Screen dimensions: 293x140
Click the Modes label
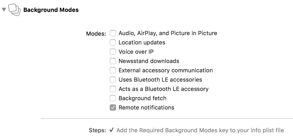96,34
